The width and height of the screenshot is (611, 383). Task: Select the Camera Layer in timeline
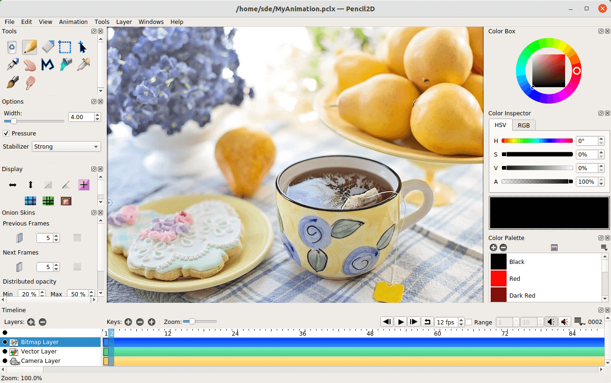pos(41,361)
